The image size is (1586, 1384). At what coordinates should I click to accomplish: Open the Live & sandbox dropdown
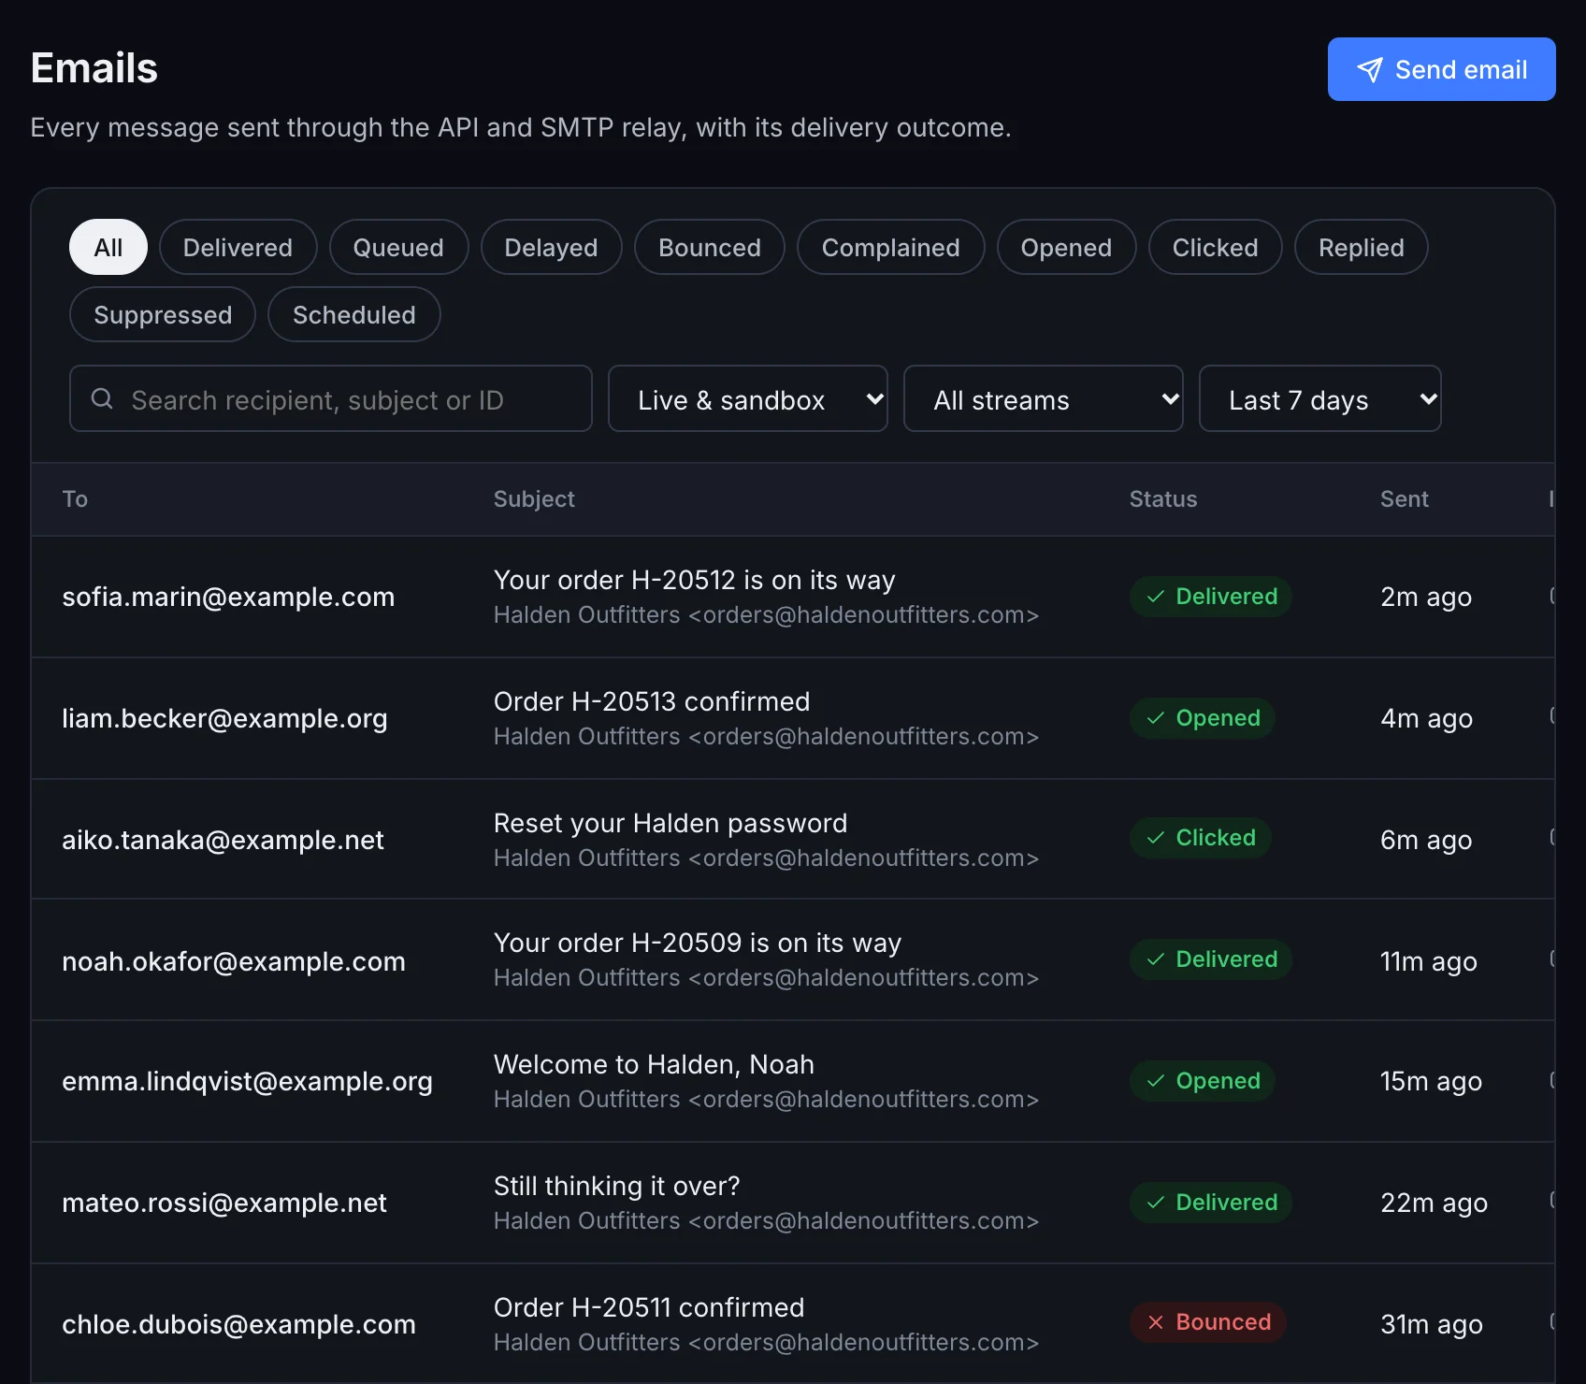748,398
